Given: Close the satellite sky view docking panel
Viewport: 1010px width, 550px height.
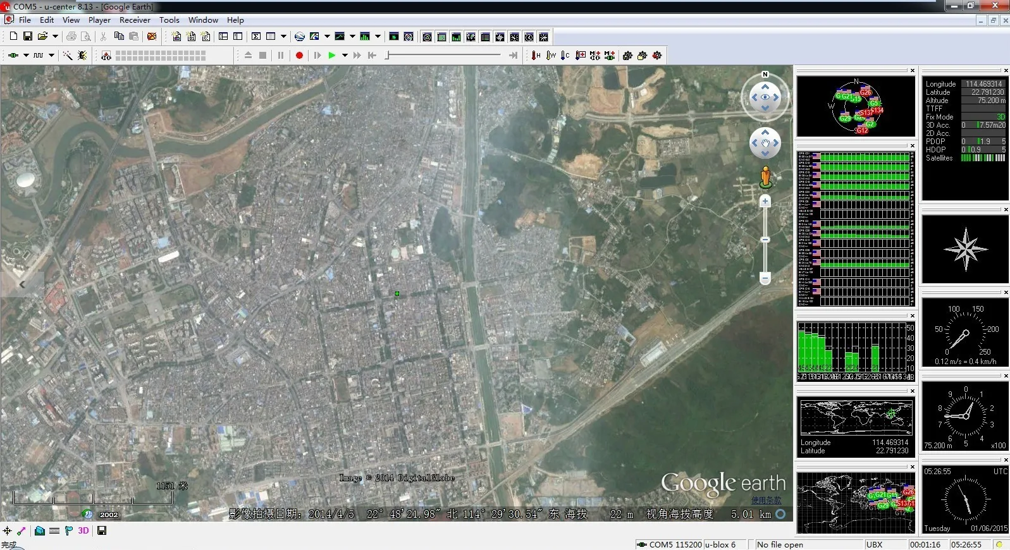Looking at the screenshot, I should click(913, 70).
